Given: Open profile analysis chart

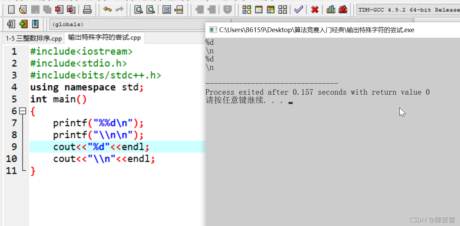Looking at the screenshot, I should [x=331, y=10].
